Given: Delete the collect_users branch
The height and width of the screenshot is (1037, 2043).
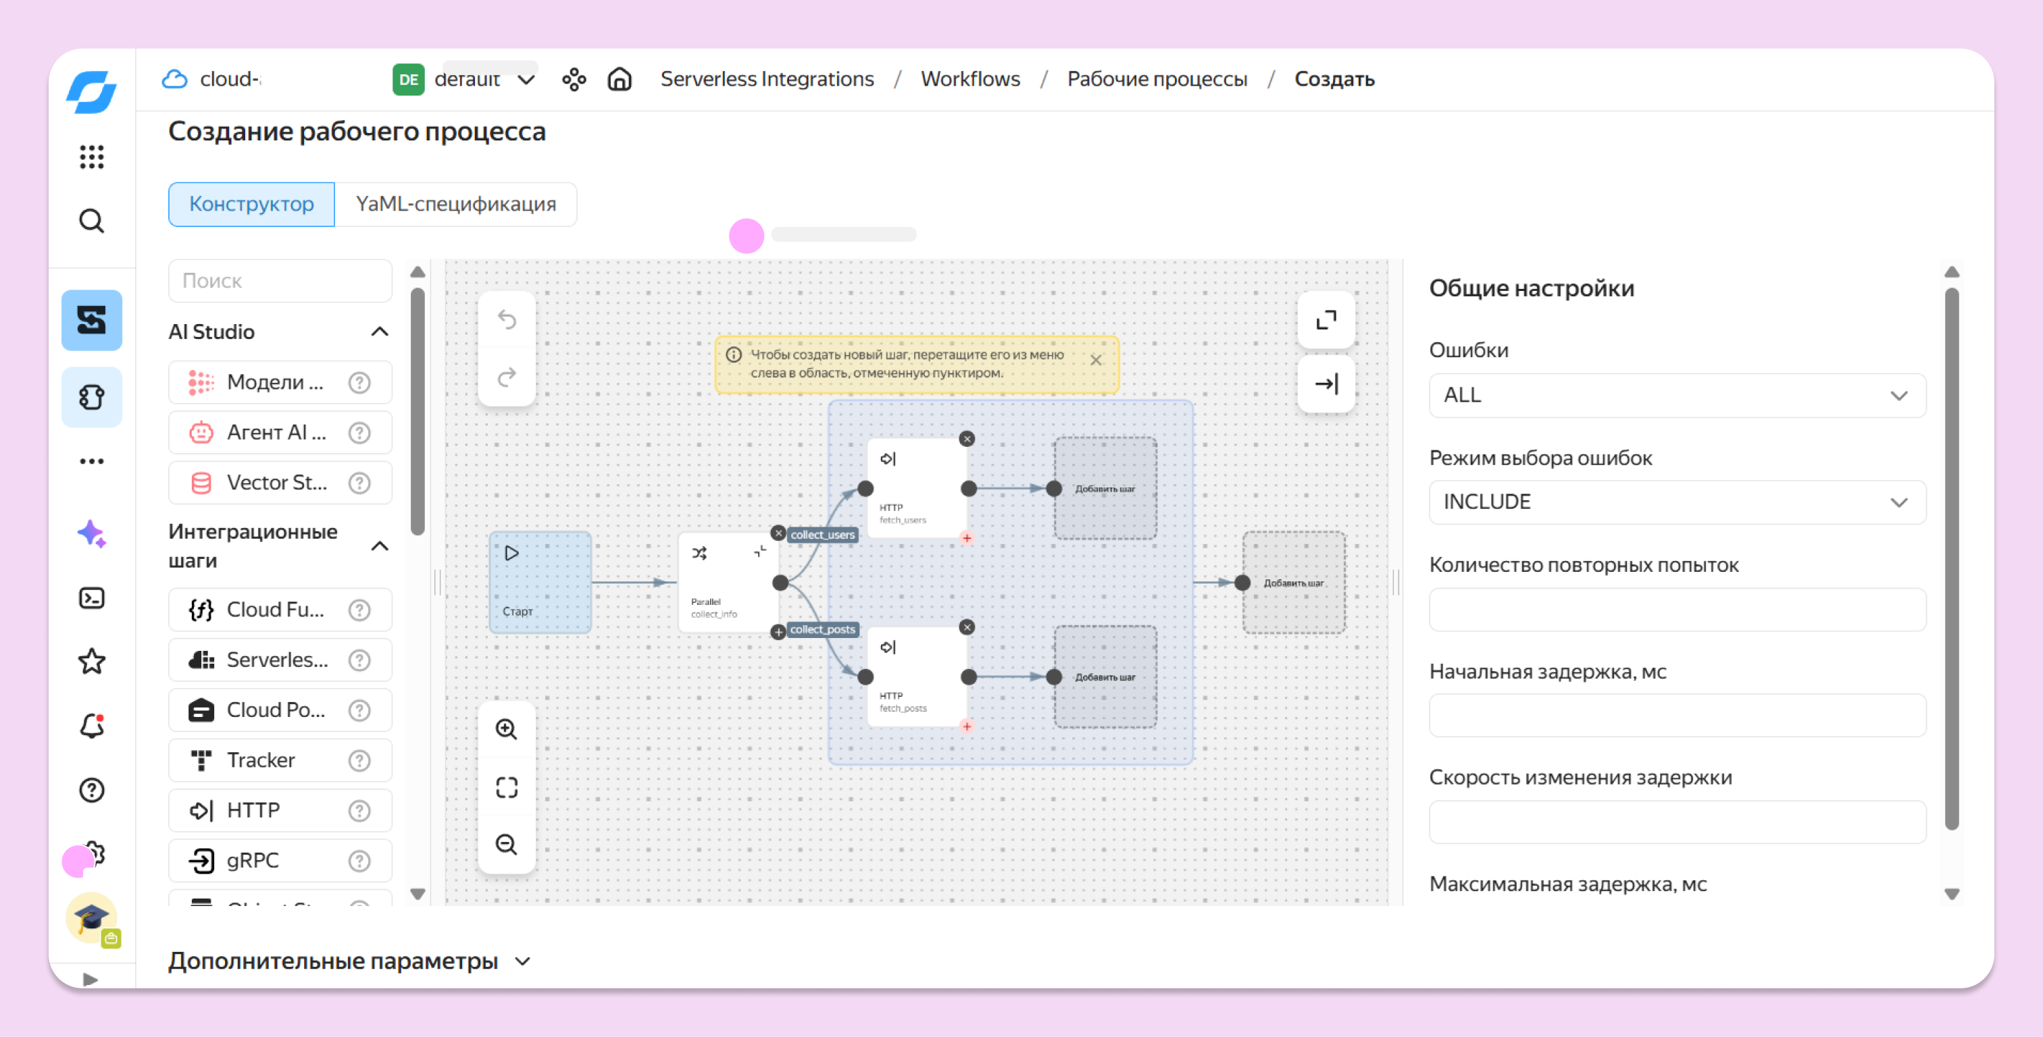Looking at the screenshot, I should coord(778,533).
